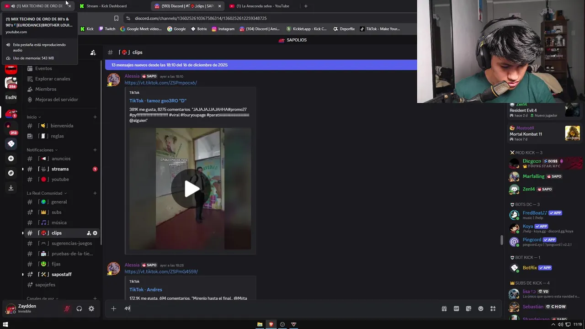Open the sapojefes channel
Image resolution: width=585 pixels, height=329 pixels.
coord(62,285)
